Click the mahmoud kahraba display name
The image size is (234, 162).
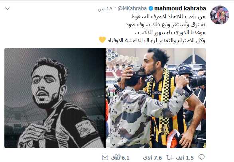(180, 8)
